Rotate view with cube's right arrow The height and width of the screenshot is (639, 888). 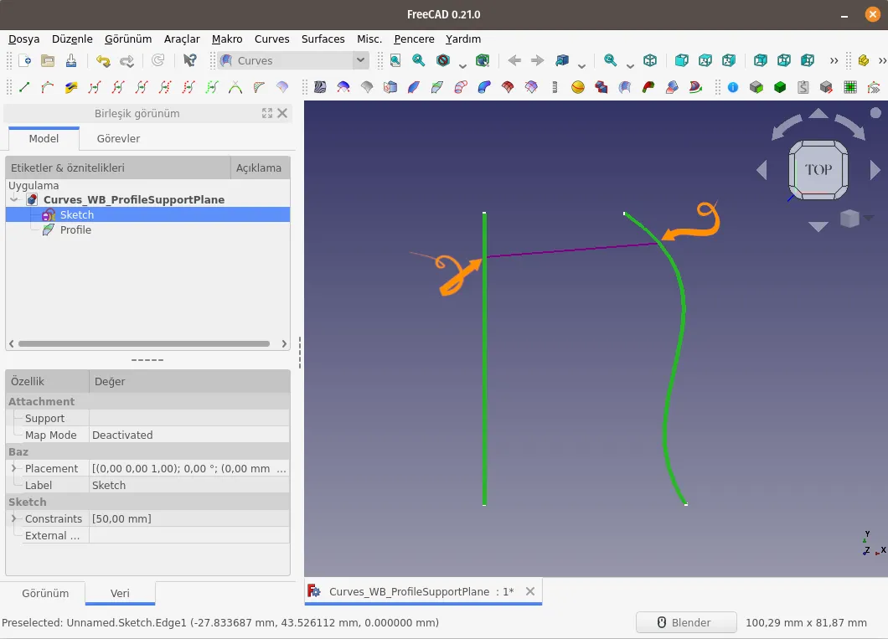point(875,170)
